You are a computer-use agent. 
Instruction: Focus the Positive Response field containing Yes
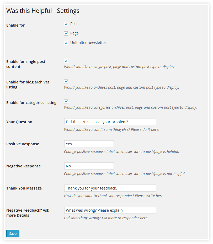[x=89, y=144]
